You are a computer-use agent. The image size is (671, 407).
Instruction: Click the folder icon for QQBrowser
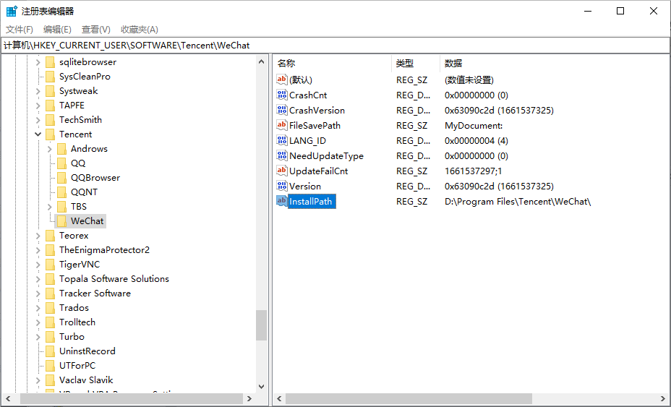pos(61,178)
